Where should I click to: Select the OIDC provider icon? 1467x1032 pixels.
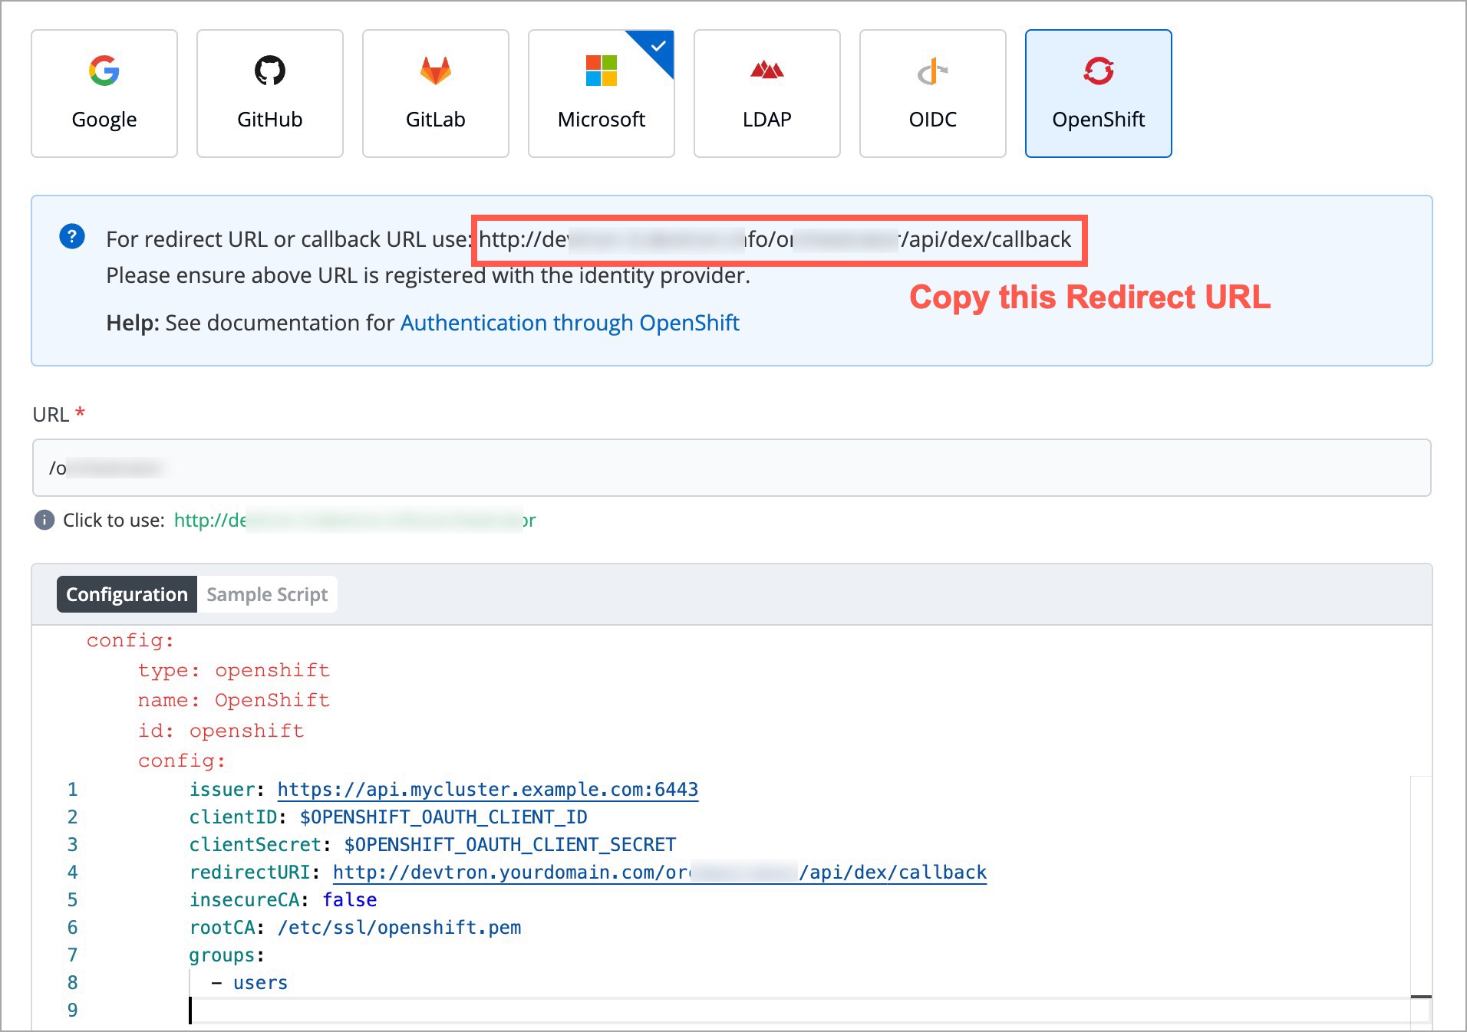pyautogui.click(x=932, y=72)
